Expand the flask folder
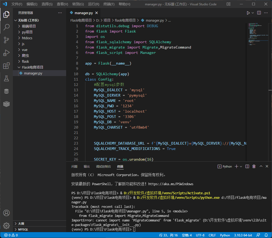The height and width of the screenshot is (238, 272). (x=19, y=61)
